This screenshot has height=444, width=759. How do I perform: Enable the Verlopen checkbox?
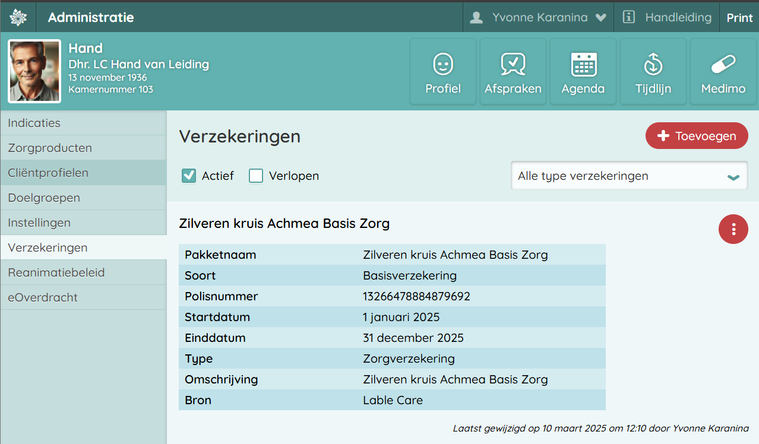(256, 176)
